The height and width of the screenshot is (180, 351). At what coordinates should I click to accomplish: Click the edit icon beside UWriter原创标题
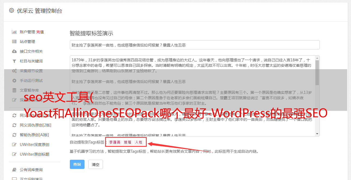pos(14,154)
